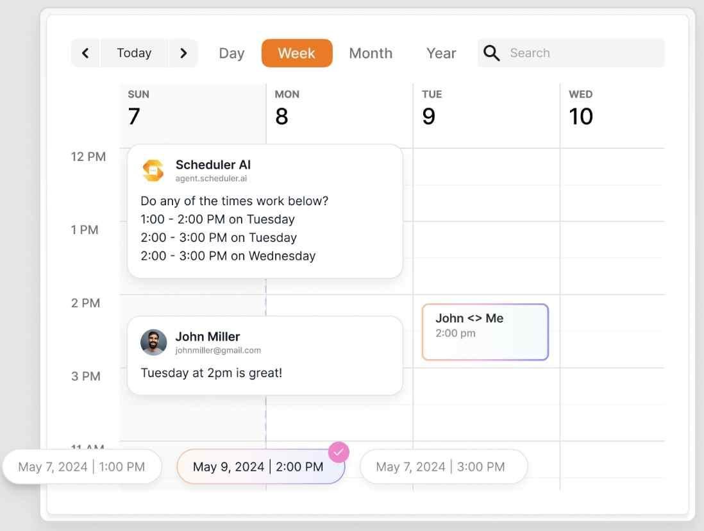Click the previous week arrow
Viewport: 704px width, 531px height.
tap(86, 53)
